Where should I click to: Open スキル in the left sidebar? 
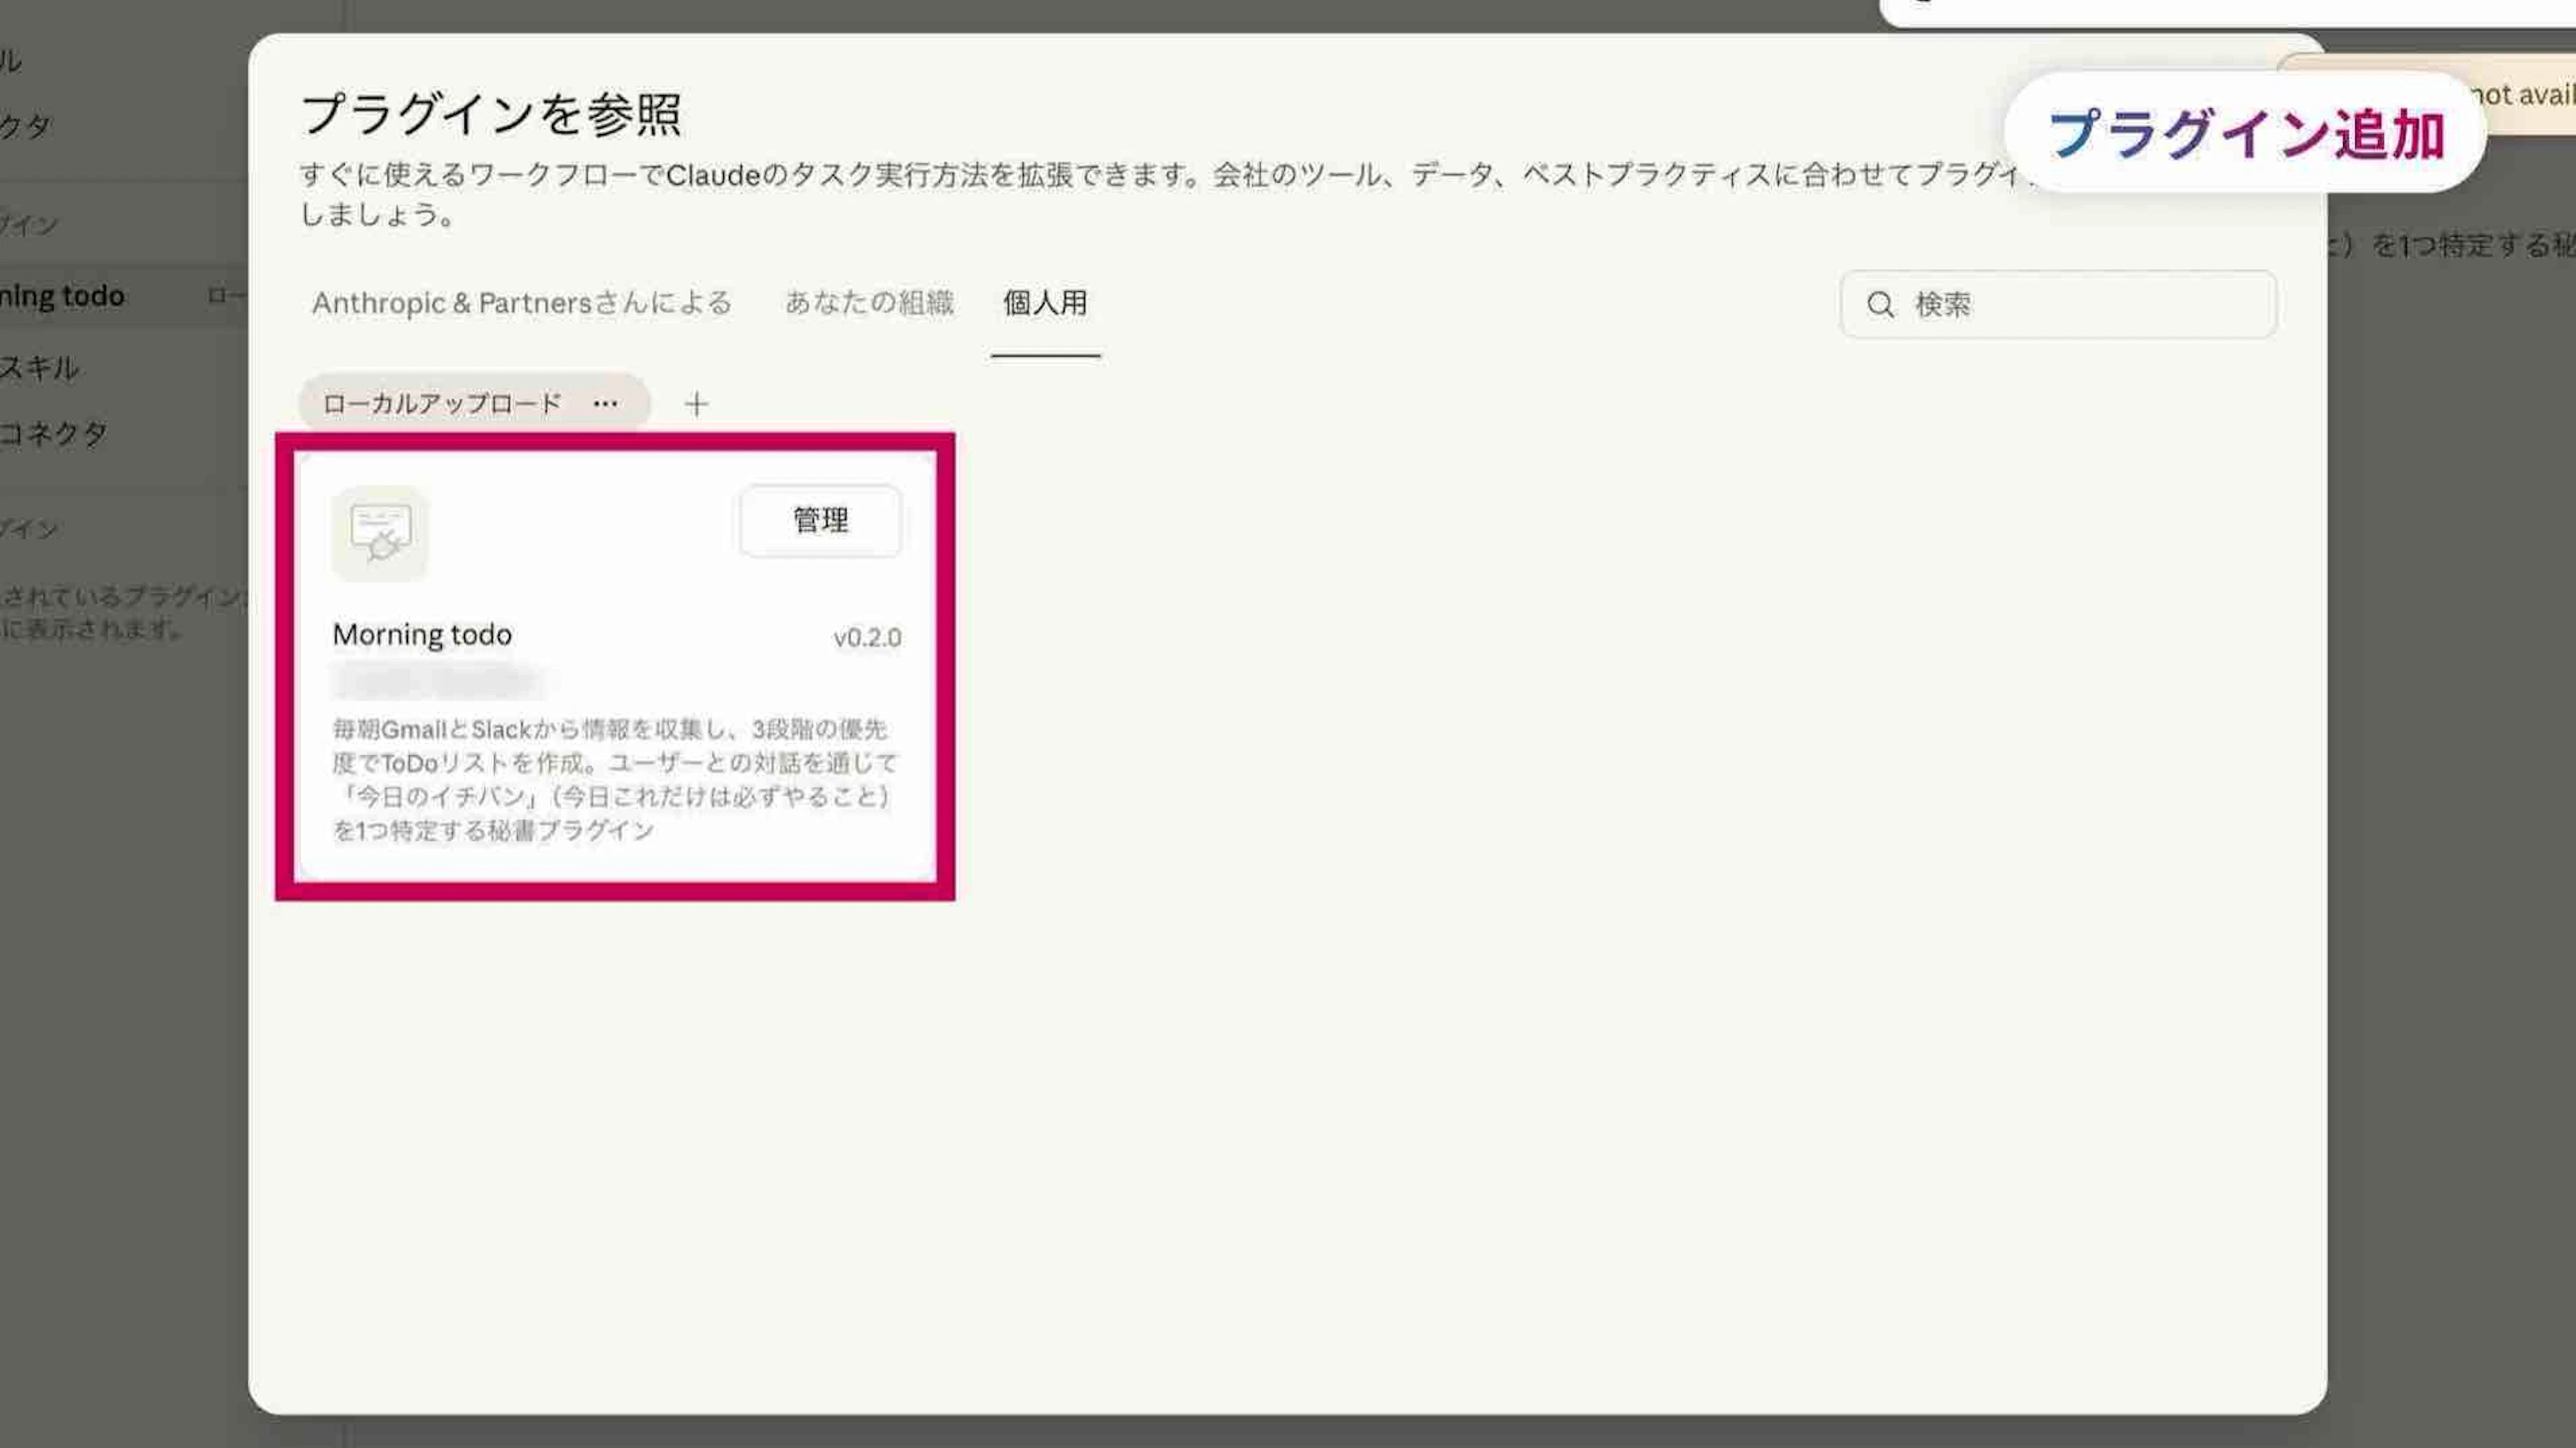40,368
